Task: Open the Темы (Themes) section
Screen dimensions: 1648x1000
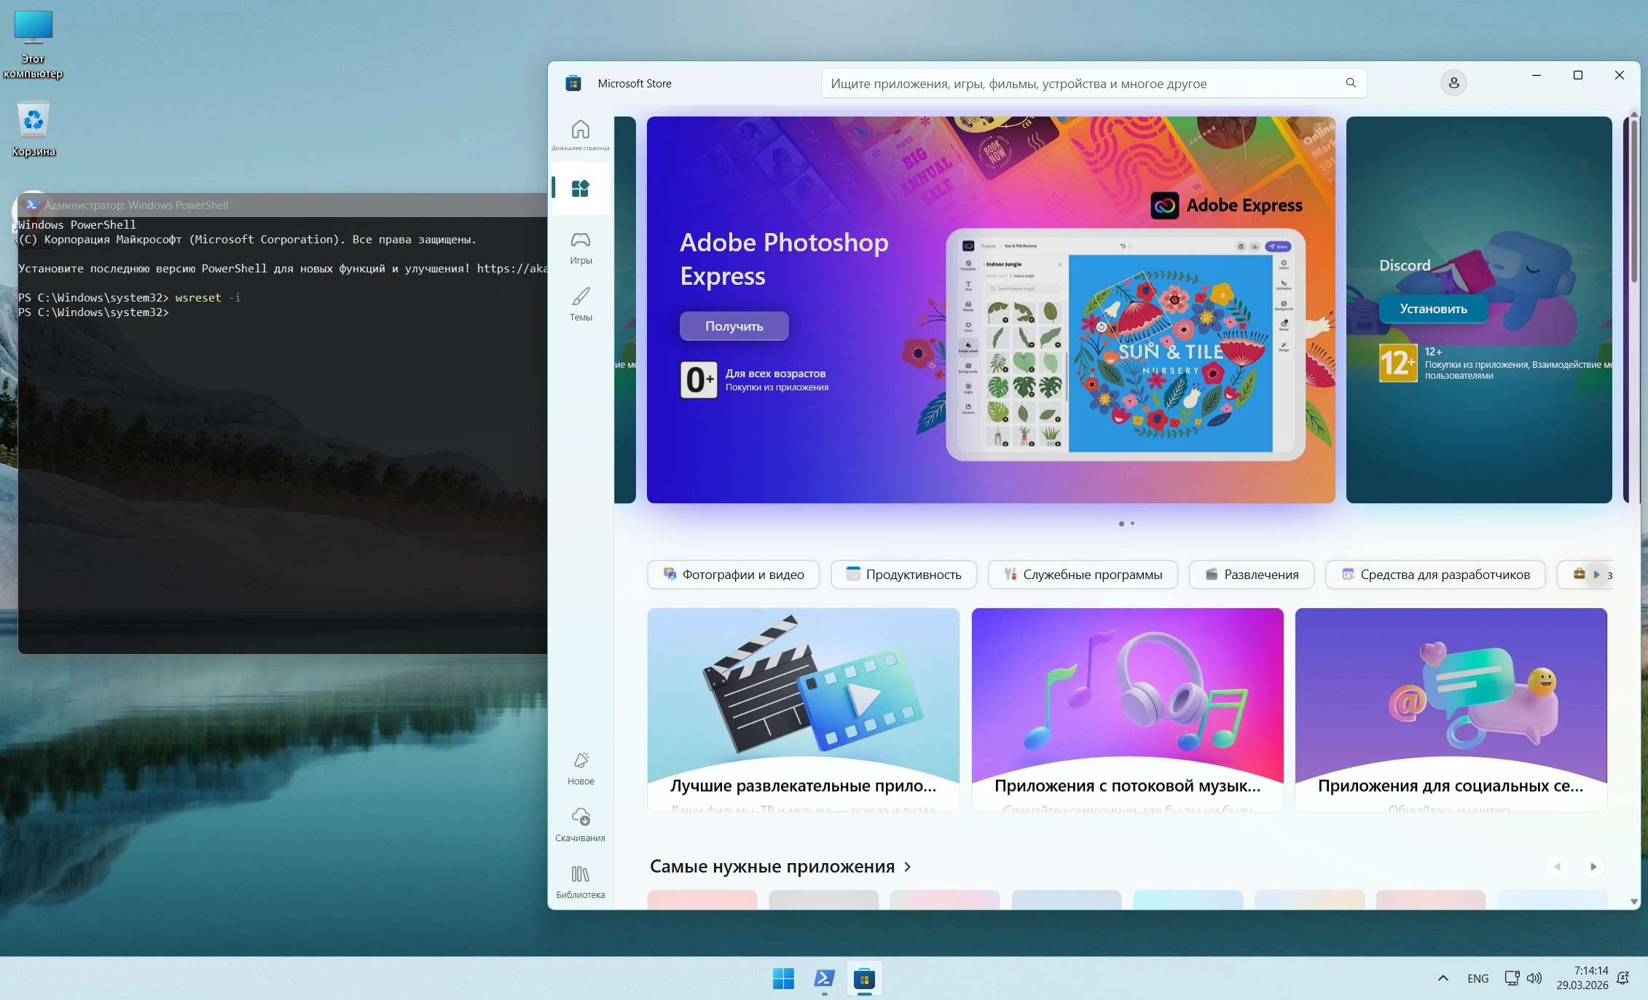Action: pyautogui.click(x=580, y=304)
